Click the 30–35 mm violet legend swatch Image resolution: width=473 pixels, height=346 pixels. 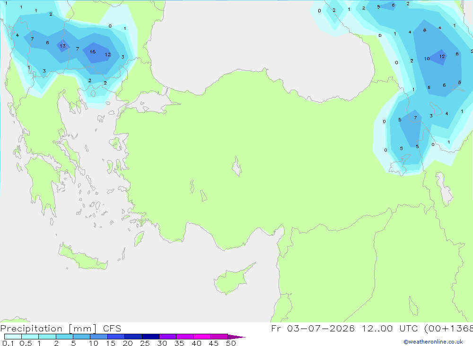tap(168, 337)
